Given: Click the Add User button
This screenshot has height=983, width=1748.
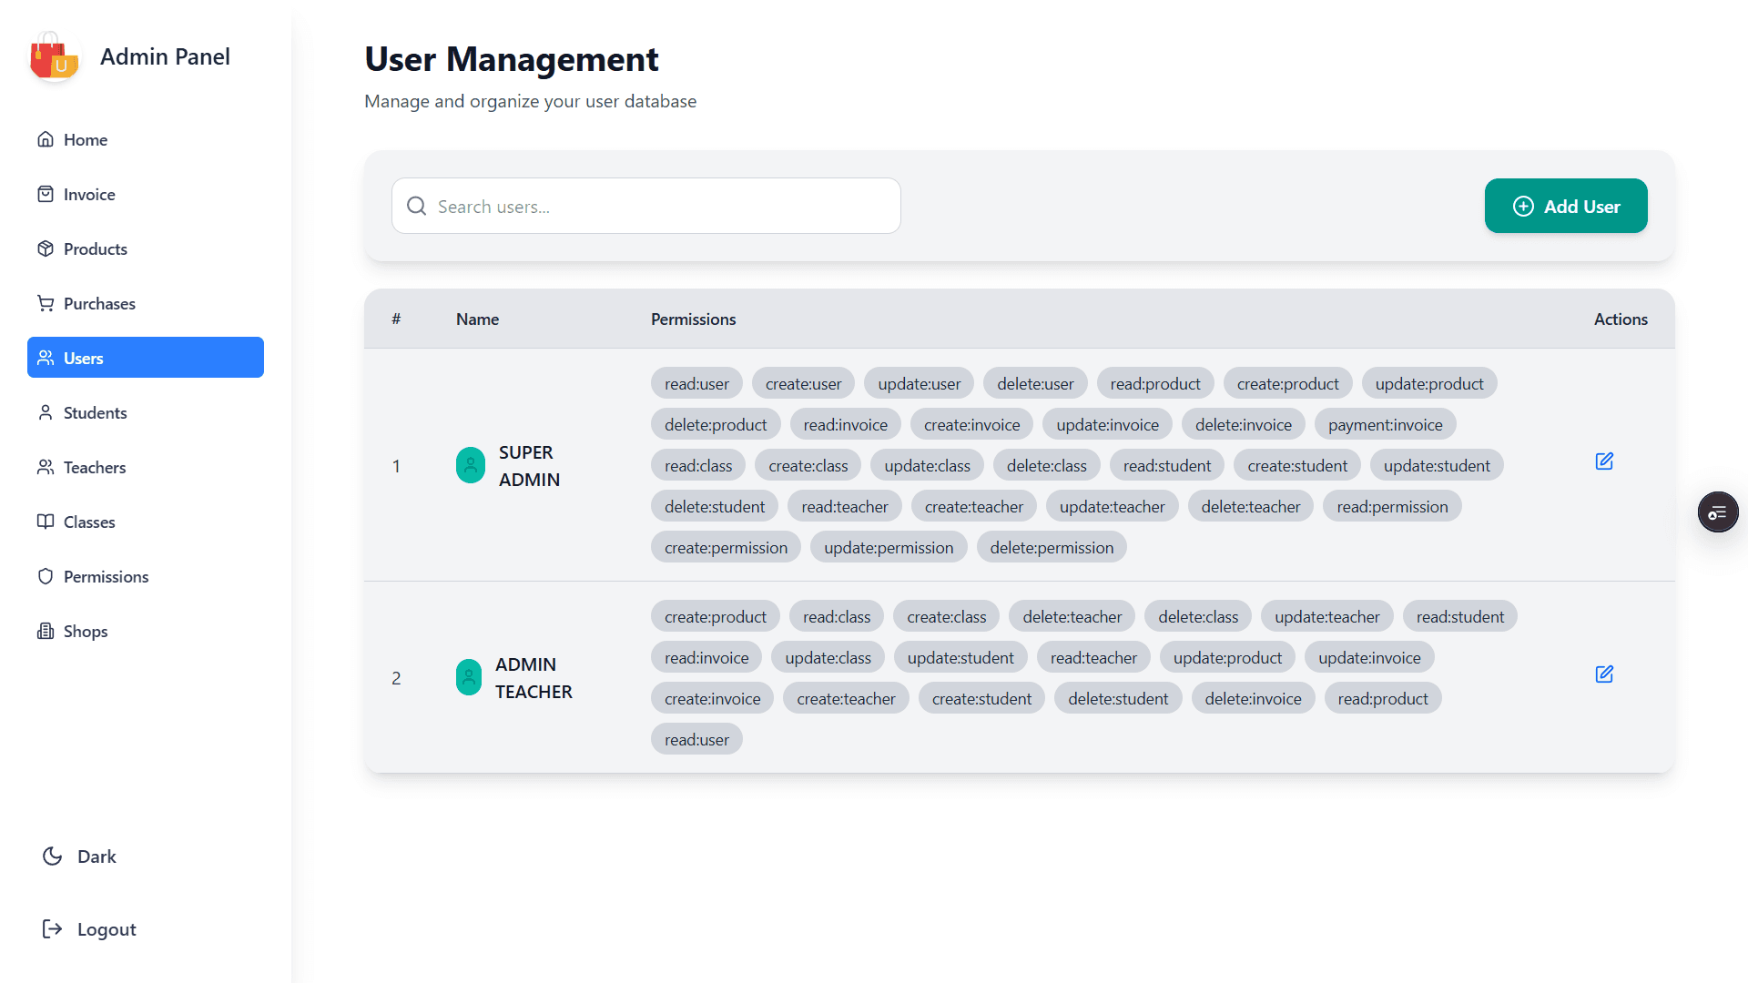Looking at the screenshot, I should 1566,206.
